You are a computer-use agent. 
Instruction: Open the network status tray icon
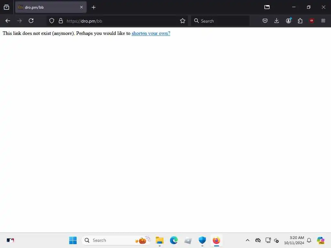point(268,240)
